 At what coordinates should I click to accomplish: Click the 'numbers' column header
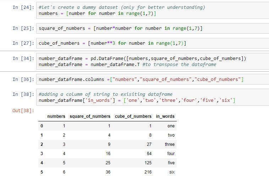coord(56,116)
